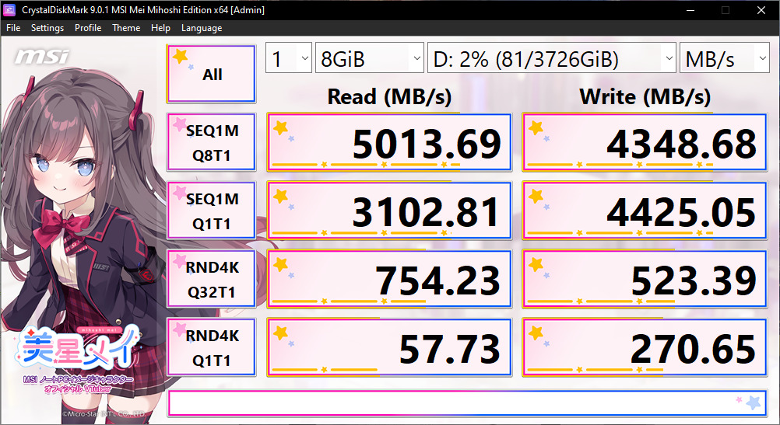Open the Theme menu
This screenshot has height=425, width=780.
(126, 28)
